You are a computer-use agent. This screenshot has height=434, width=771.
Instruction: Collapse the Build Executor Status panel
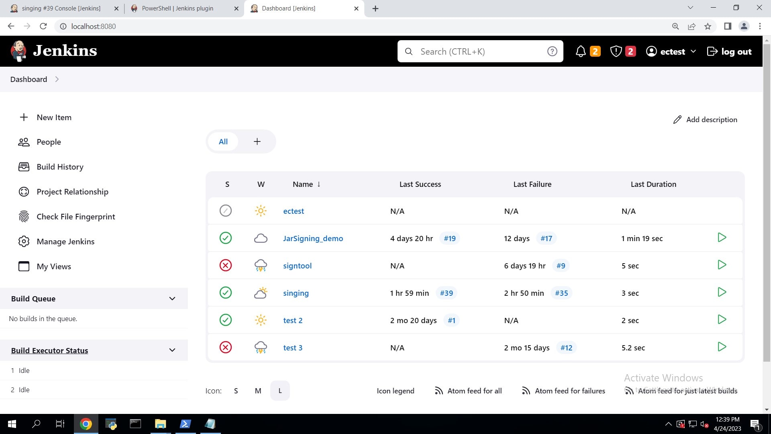click(x=172, y=350)
